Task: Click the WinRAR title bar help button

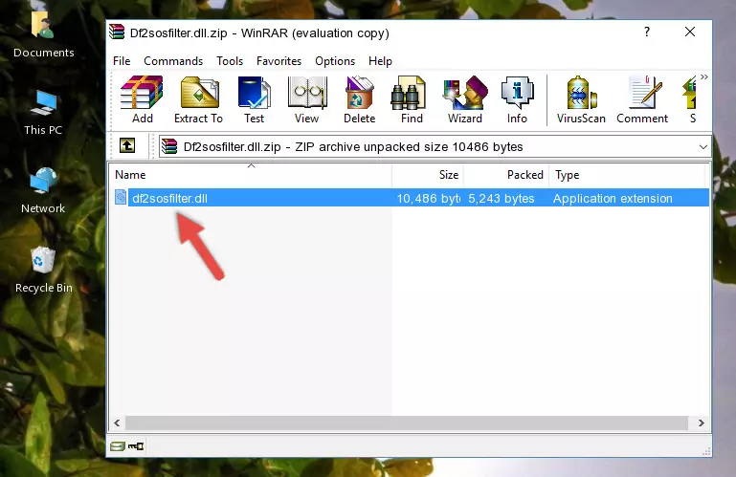Action: [647, 32]
